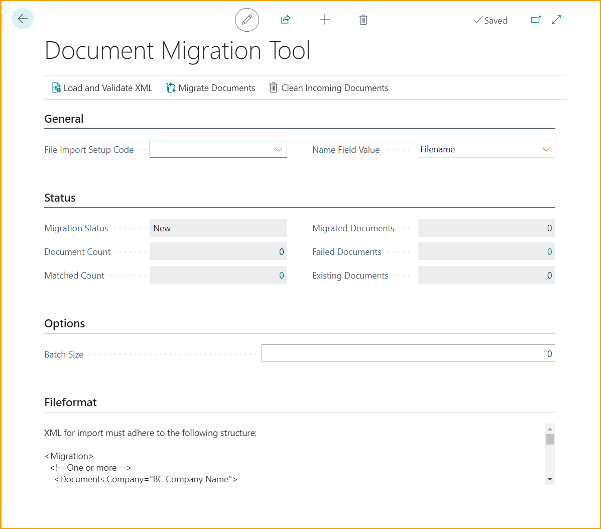
Task: Select the Migration Status field showing New
Action: (x=218, y=228)
